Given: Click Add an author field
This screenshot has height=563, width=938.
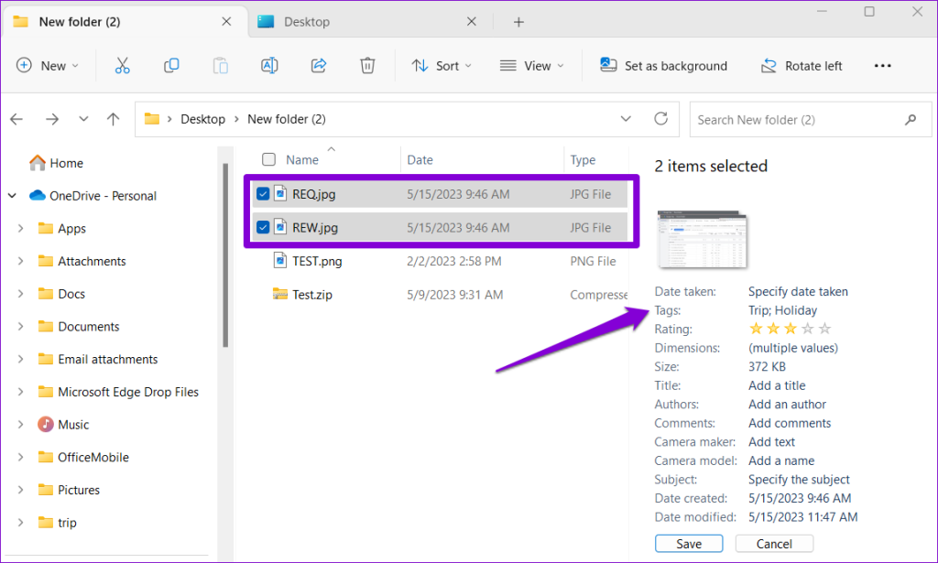Looking at the screenshot, I should (787, 404).
